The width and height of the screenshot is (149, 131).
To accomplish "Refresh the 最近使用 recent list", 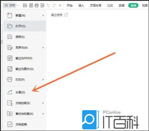I will (x=66, y=15).
